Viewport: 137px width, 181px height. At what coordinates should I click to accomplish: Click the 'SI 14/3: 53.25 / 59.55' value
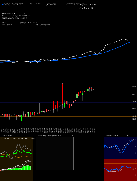[x=21, y=16]
